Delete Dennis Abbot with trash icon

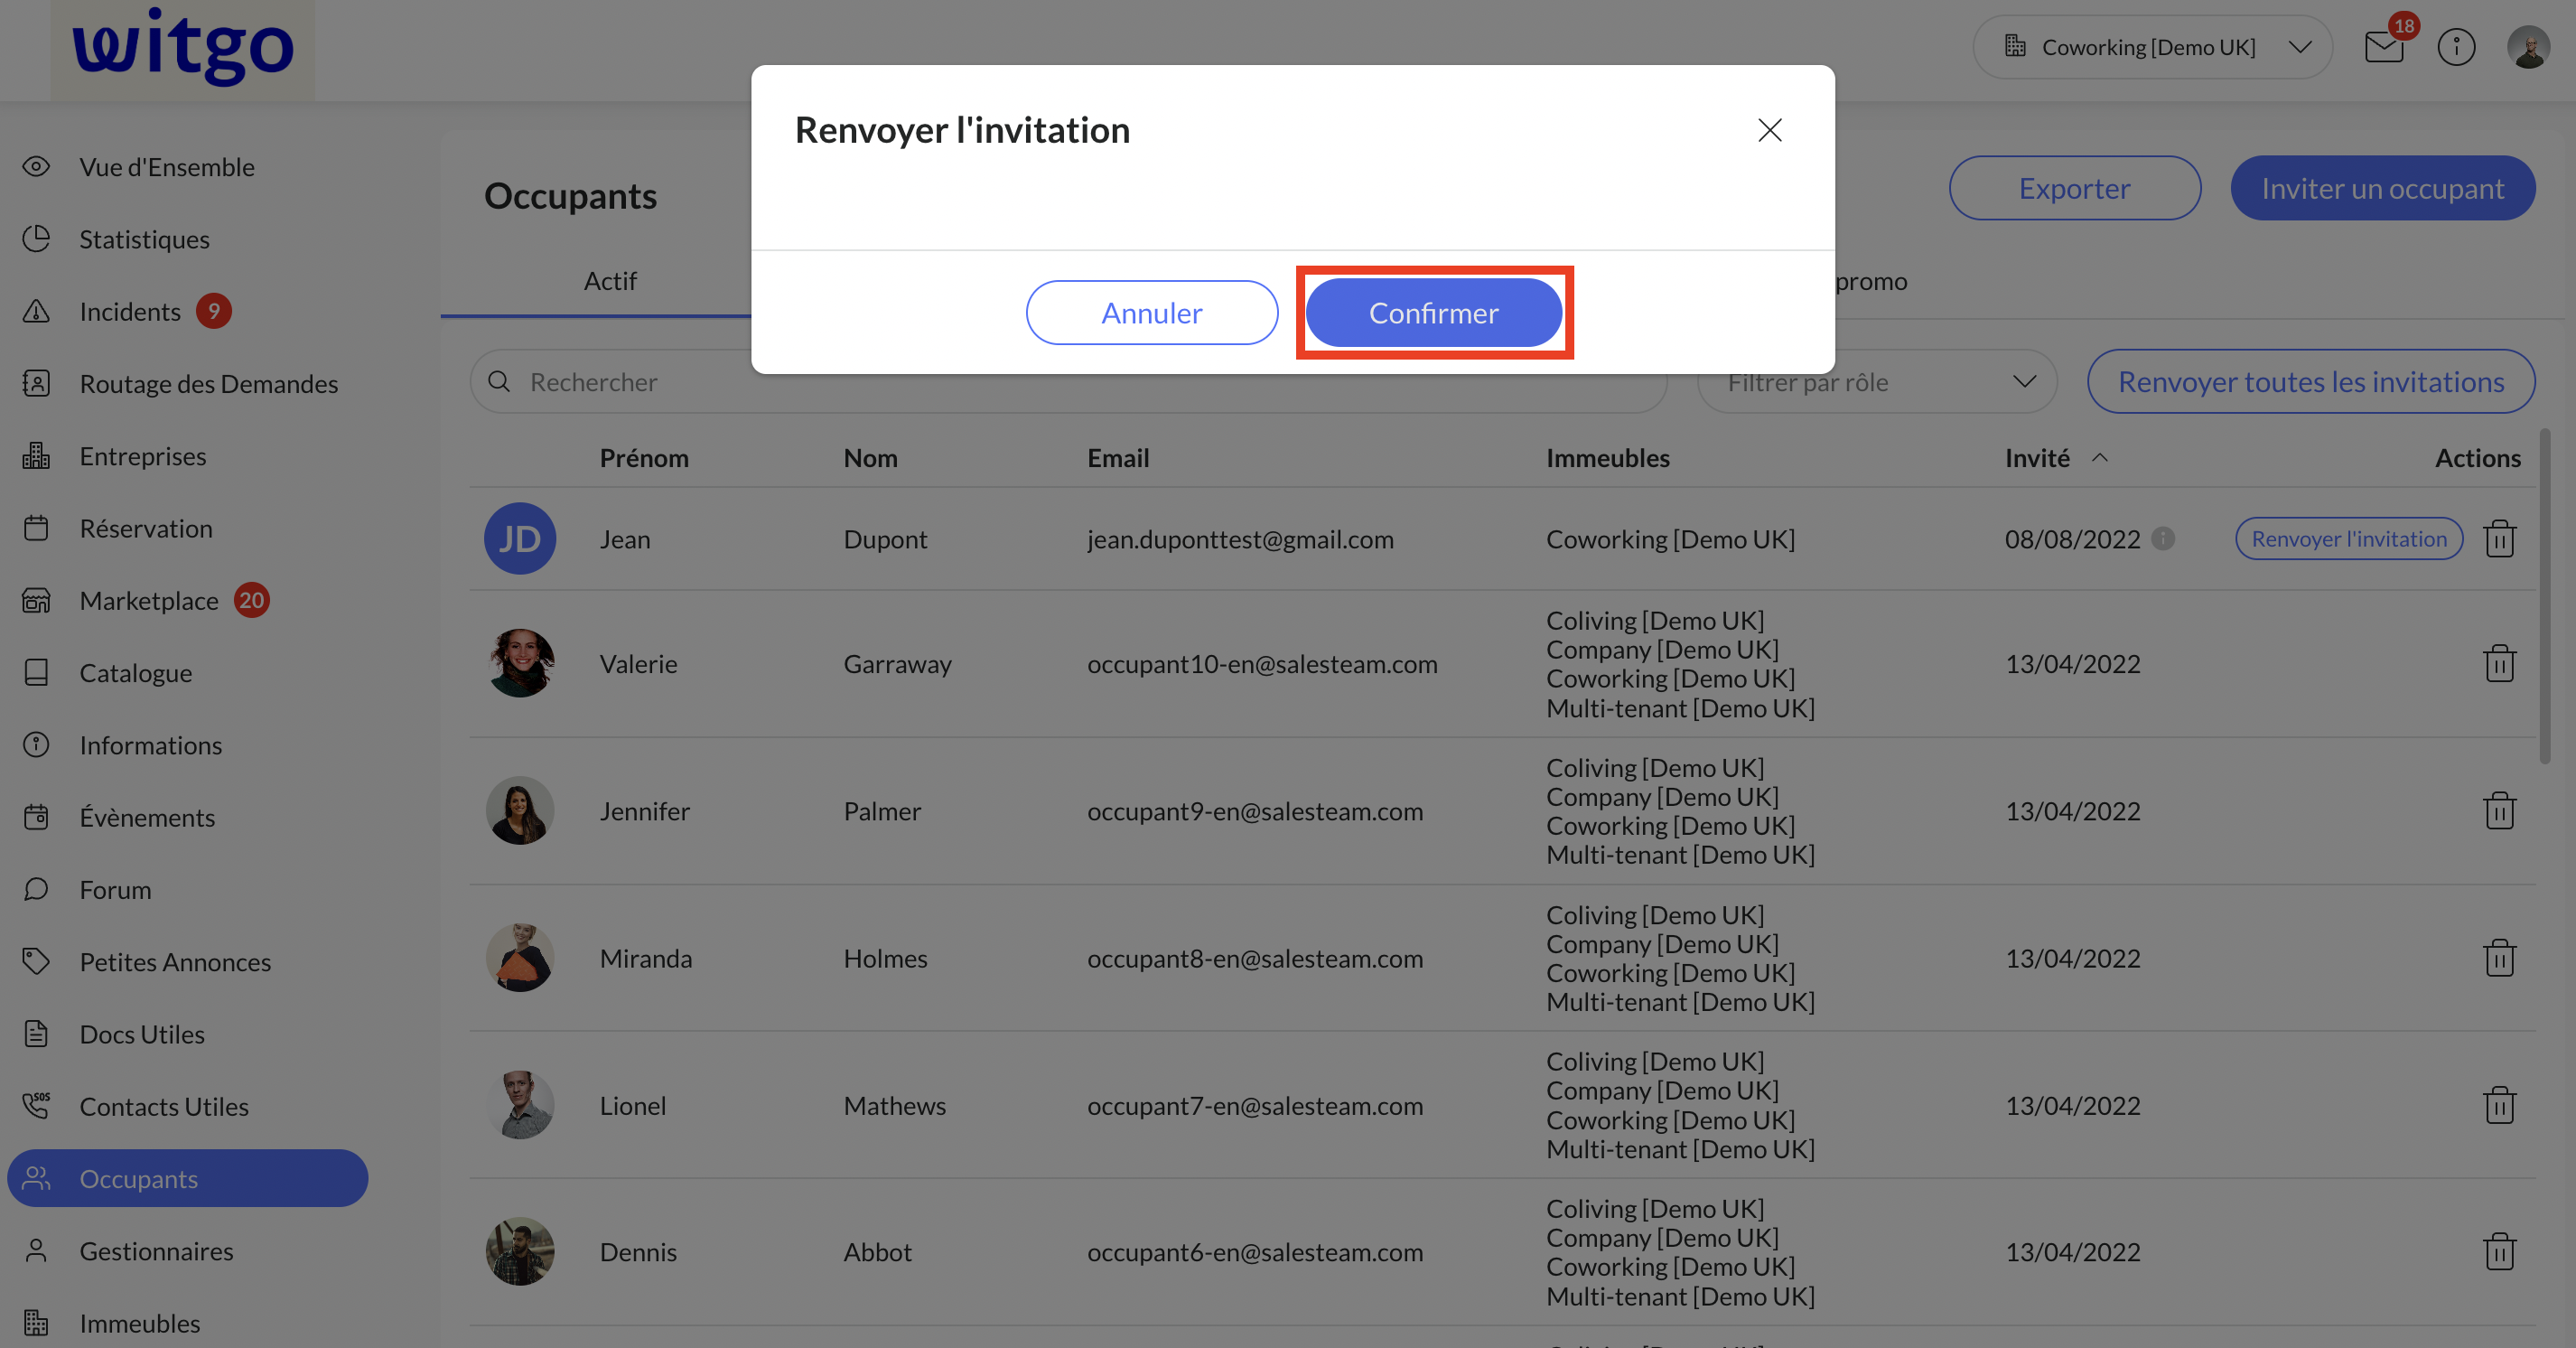2499,1251
